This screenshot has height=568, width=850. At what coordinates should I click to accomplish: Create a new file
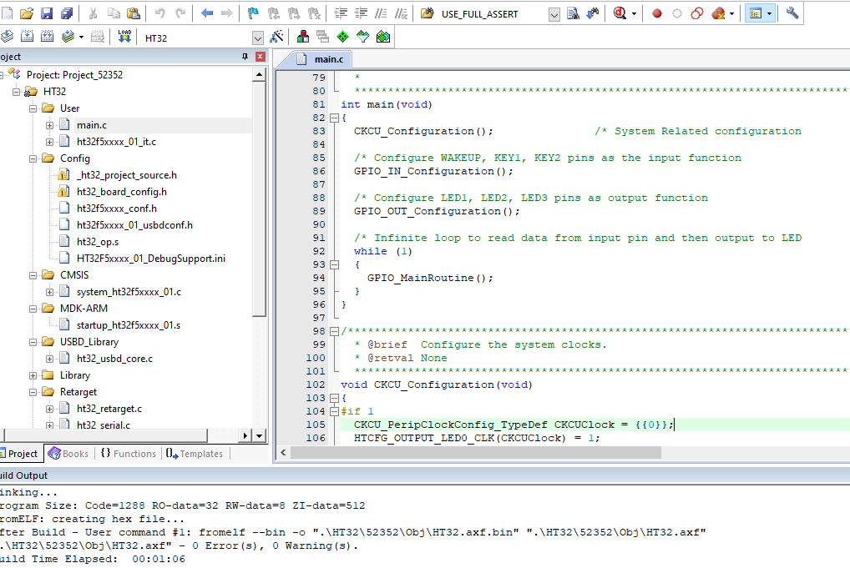click(x=7, y=13)
